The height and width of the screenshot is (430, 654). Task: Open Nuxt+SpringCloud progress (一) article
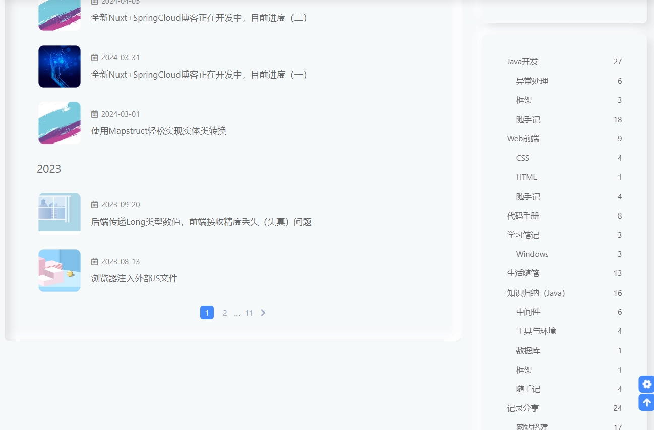199,75
